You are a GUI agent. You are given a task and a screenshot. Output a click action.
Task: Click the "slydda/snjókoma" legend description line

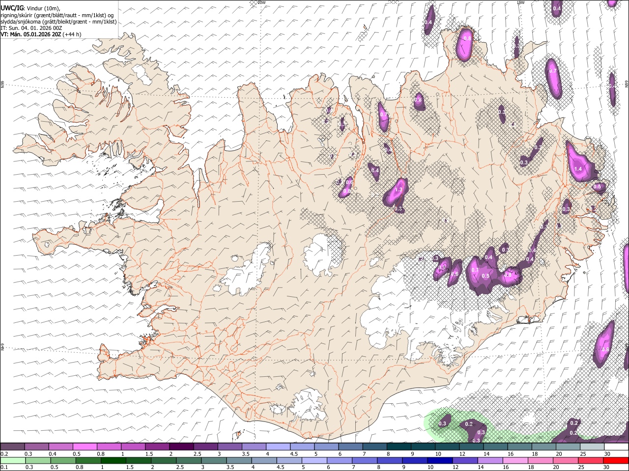(58, 22)
